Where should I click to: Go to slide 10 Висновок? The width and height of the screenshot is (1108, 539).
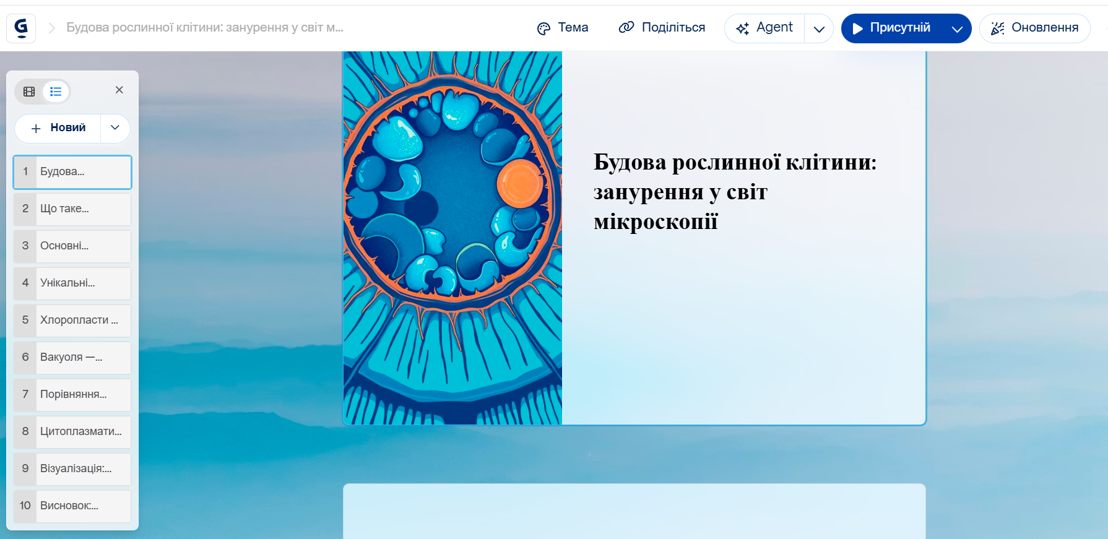point(72,506)
